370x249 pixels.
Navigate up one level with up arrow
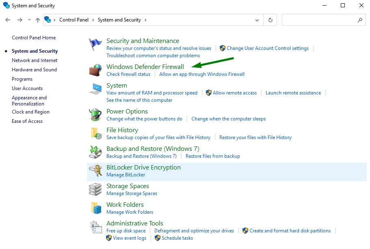coord(38,20)
